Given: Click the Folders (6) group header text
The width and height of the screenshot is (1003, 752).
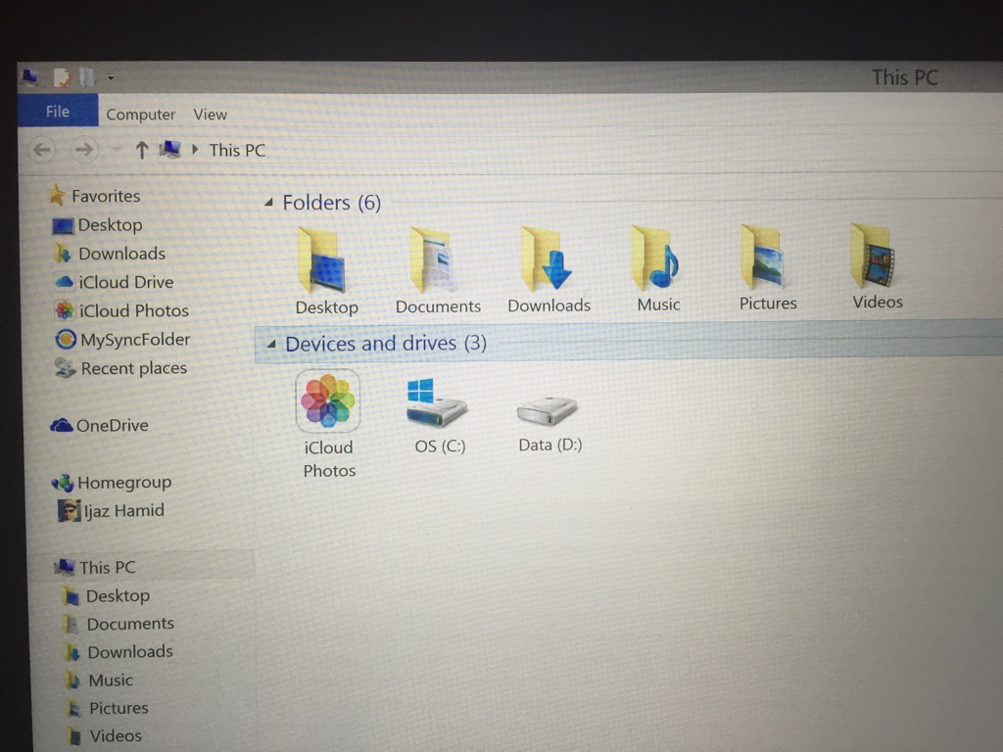Looking at the screenshot, I should (331, 203).
